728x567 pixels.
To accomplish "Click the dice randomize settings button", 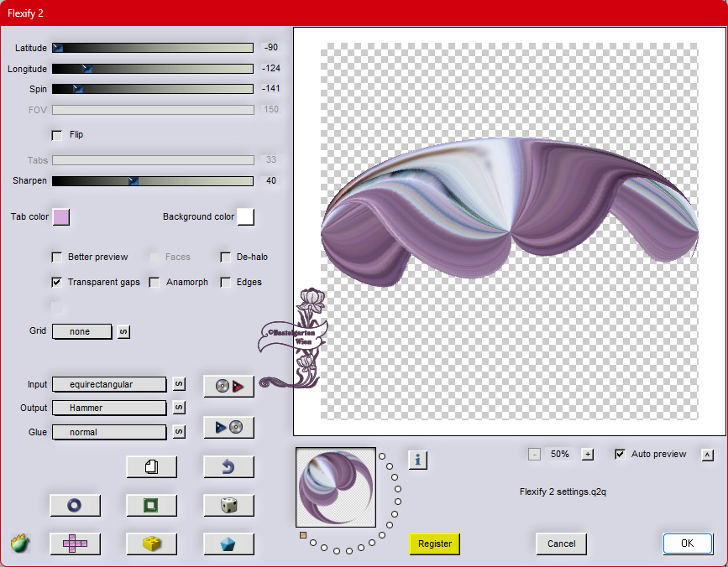I will pos(228,505).
